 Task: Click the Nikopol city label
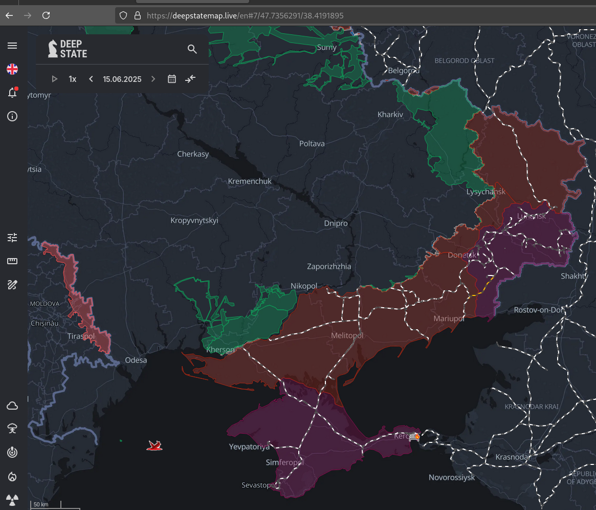(304, 286)
